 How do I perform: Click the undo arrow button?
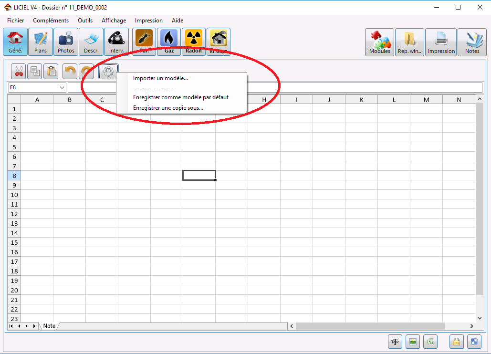(x=70, y=72)
